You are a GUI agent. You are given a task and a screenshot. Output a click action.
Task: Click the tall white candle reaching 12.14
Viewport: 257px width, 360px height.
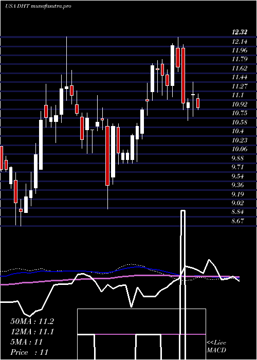172,66
